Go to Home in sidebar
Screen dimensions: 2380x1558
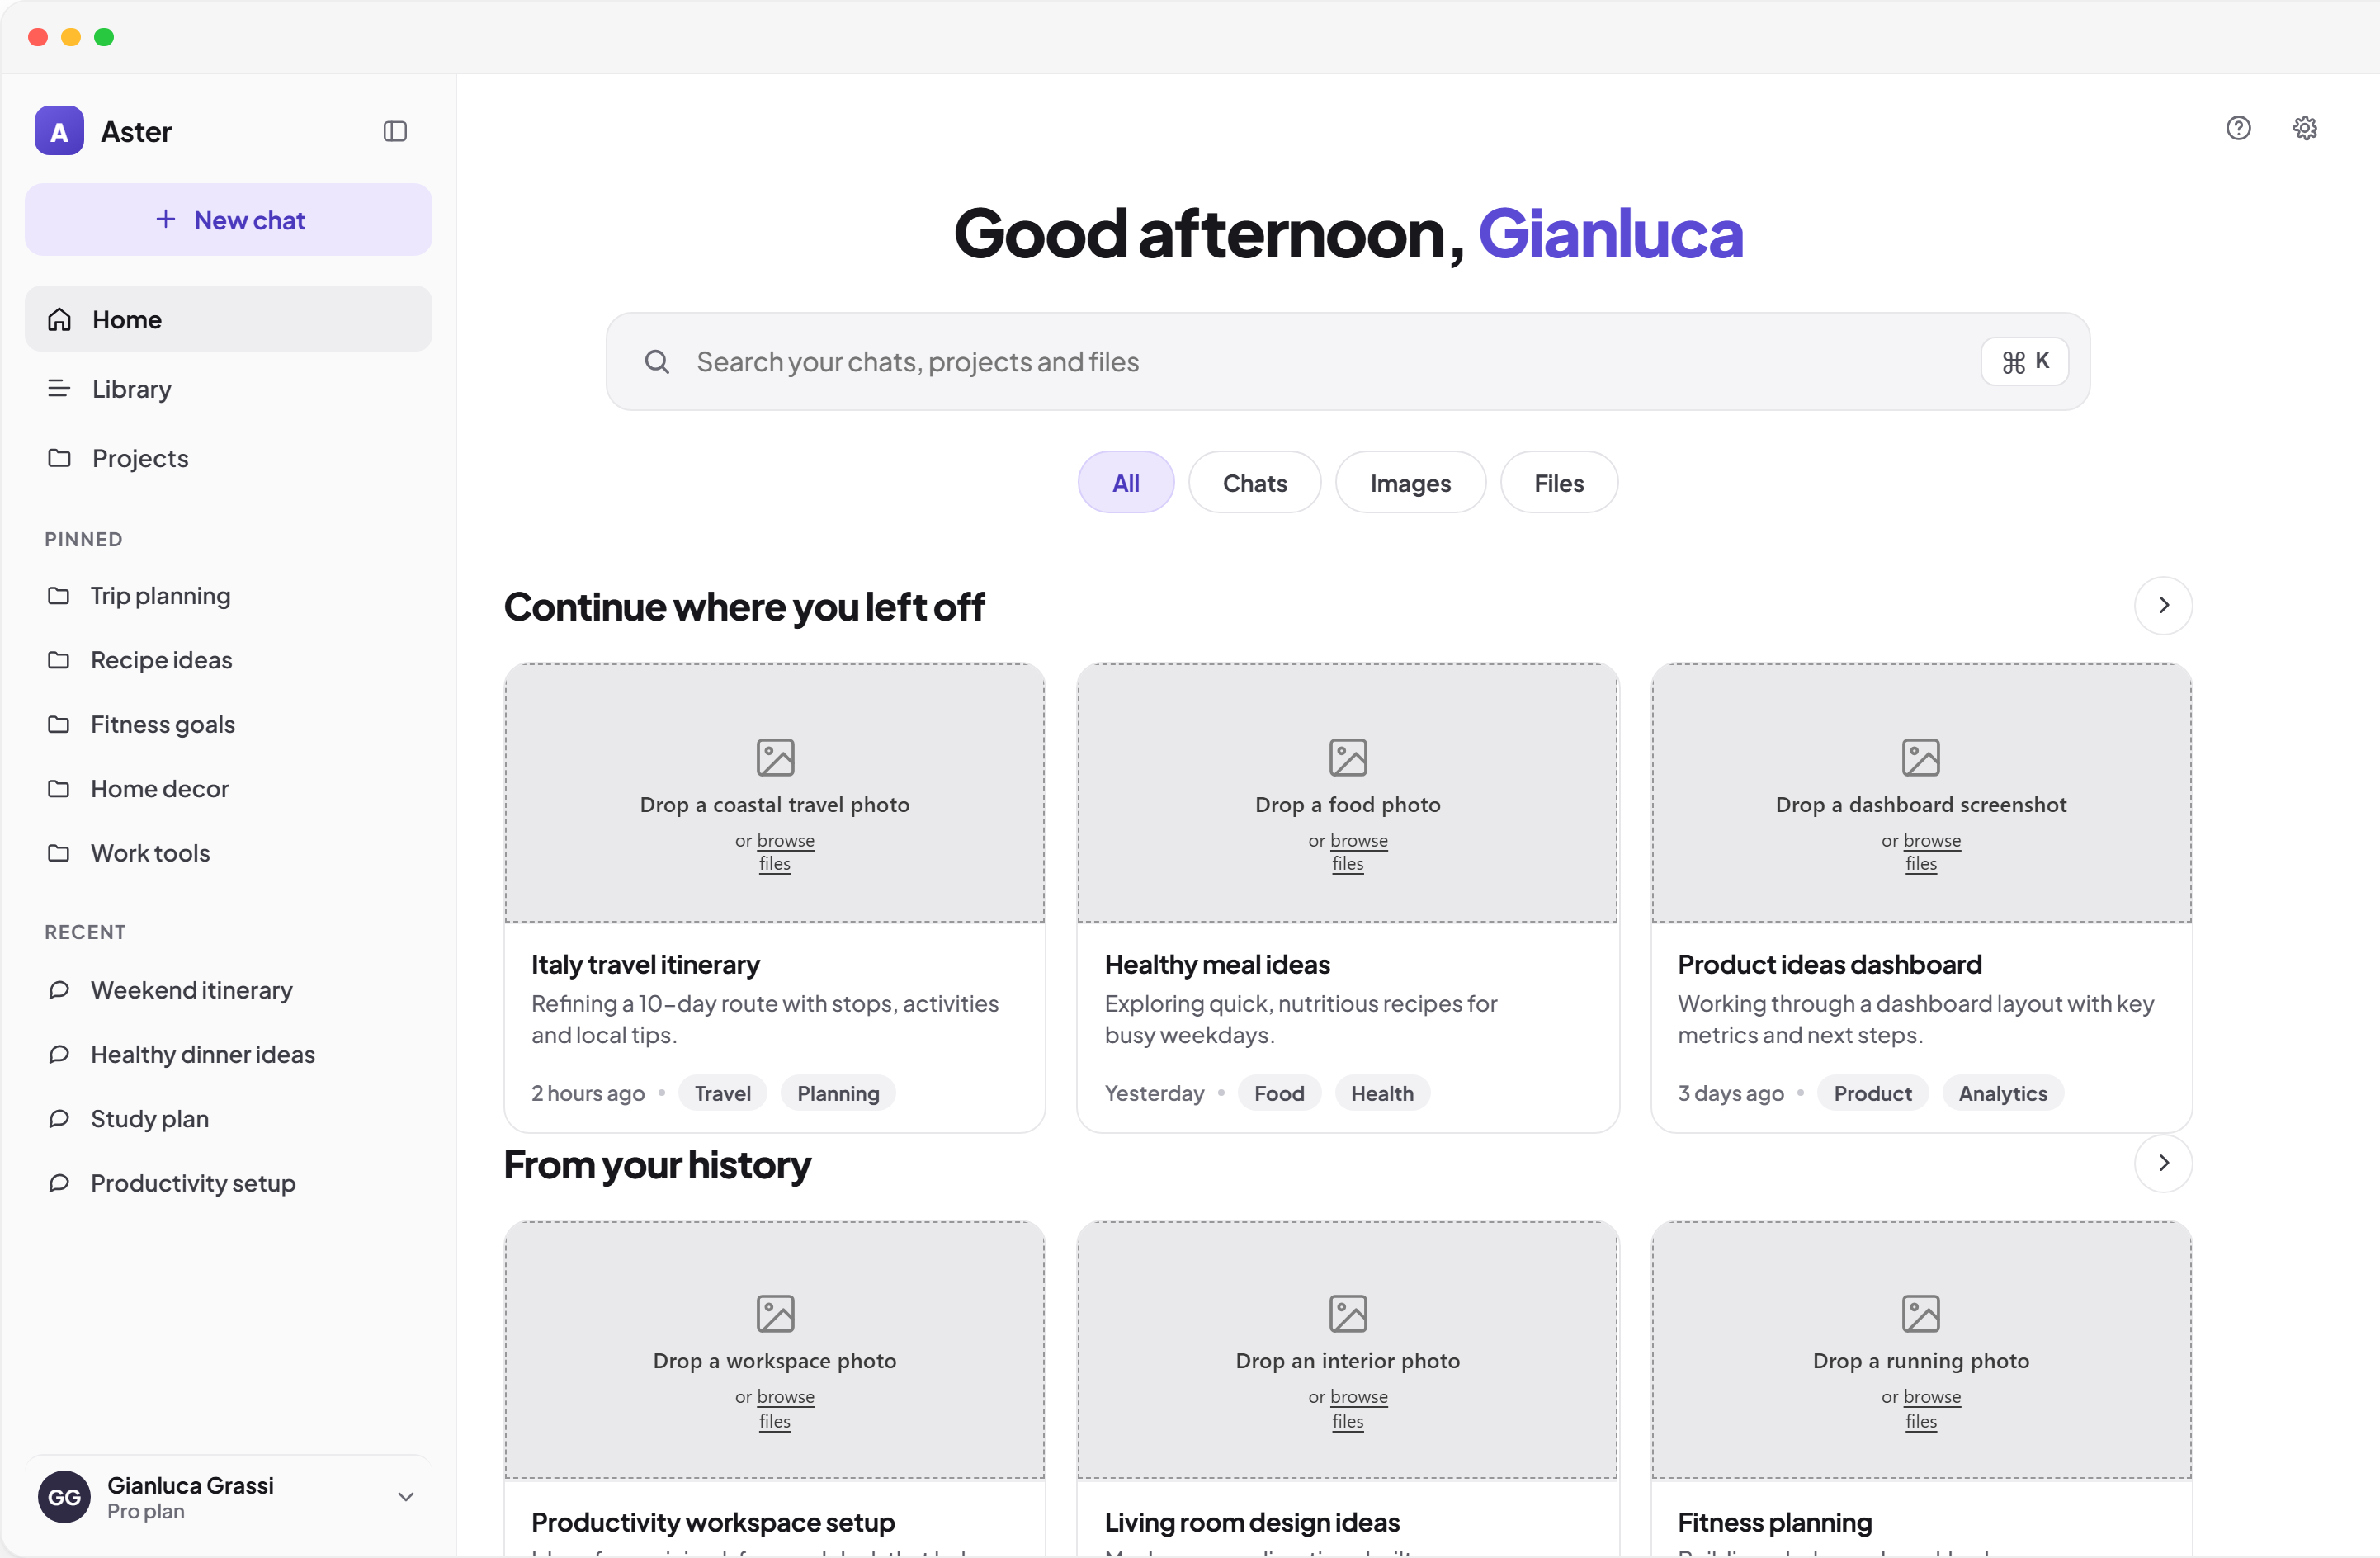pos(228,319)
